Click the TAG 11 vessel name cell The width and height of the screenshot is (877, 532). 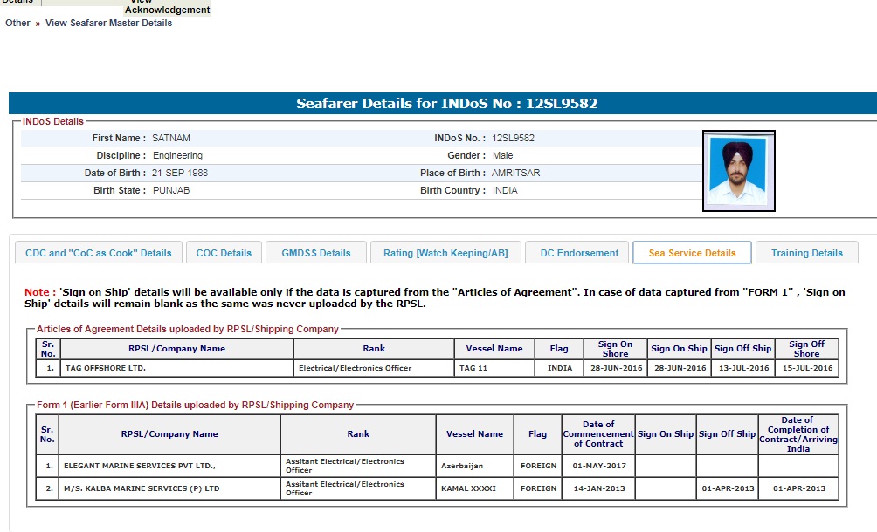(x=474, y=368)
